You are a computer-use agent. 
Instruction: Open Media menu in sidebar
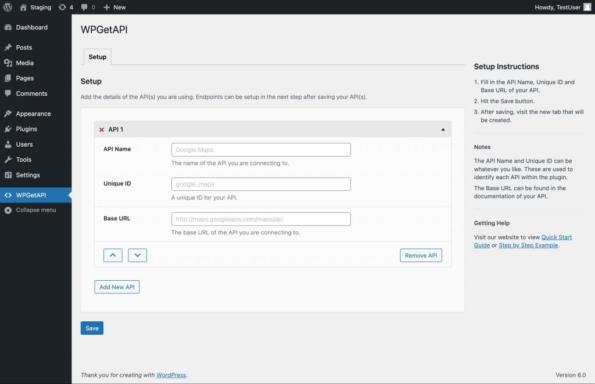pos(35,63)
